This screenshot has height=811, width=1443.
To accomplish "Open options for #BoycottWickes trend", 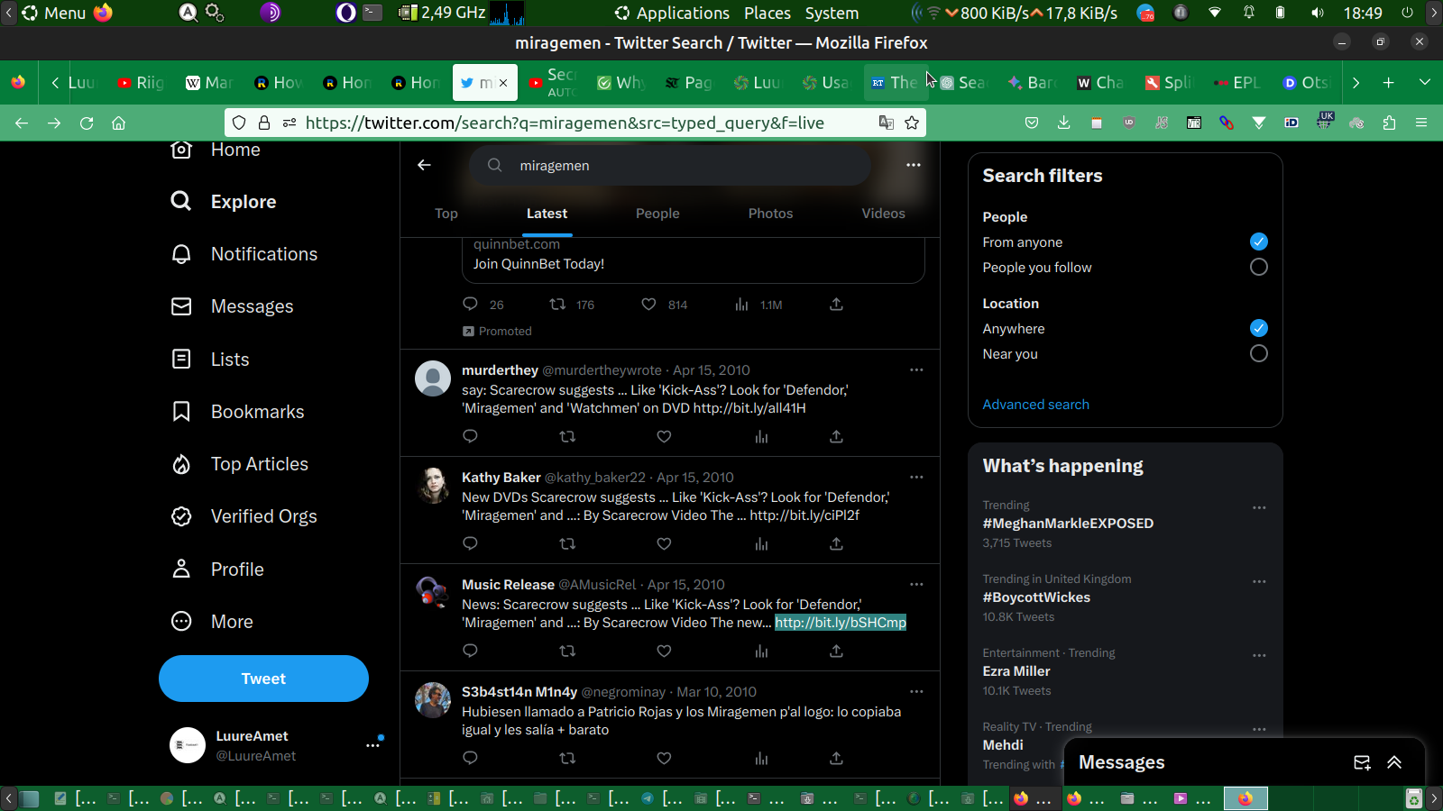I will (1259, 581).
